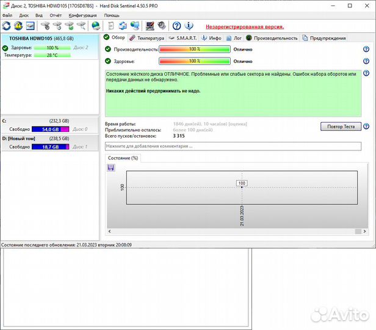Save the chart using the floppy disk icon
Screen dimensions: 376x330
pyautogui.click(x=110, y=168)
